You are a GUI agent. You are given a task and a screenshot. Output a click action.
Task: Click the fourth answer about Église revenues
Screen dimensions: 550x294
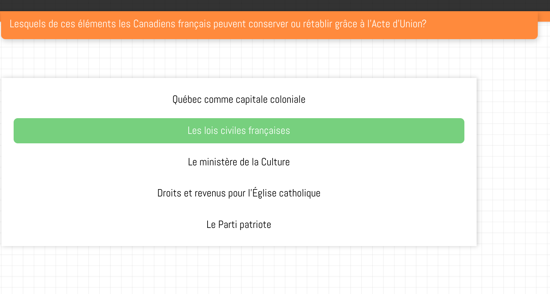(239, 193)
